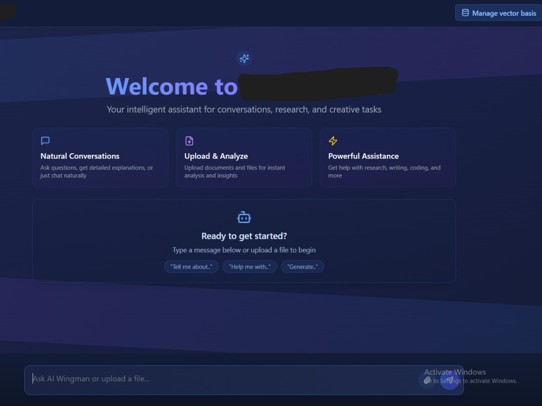
Task: Click the lightning bolt icon on Powerful Assistance
Action: (333, 141)
